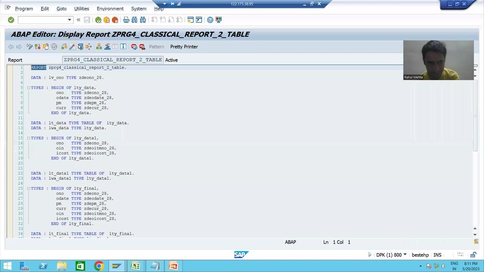Collapse the lty_data1 TYPES block on line 15
The image size is (484, 272).
tap(28, 138)
